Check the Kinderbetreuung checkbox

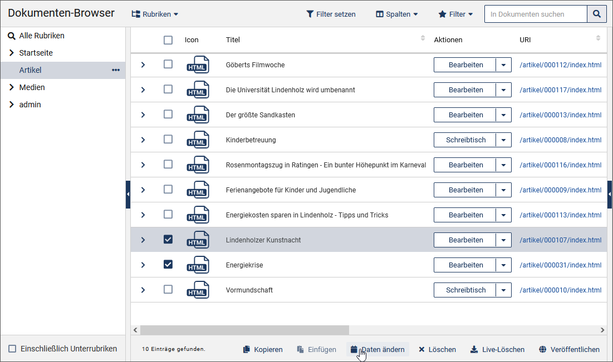click(168, 139)
